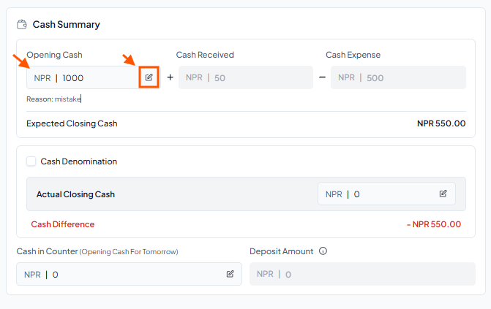Enable the Cash Denomination checkbox
This screenshot has width=491, height=309.
point(31,161)
